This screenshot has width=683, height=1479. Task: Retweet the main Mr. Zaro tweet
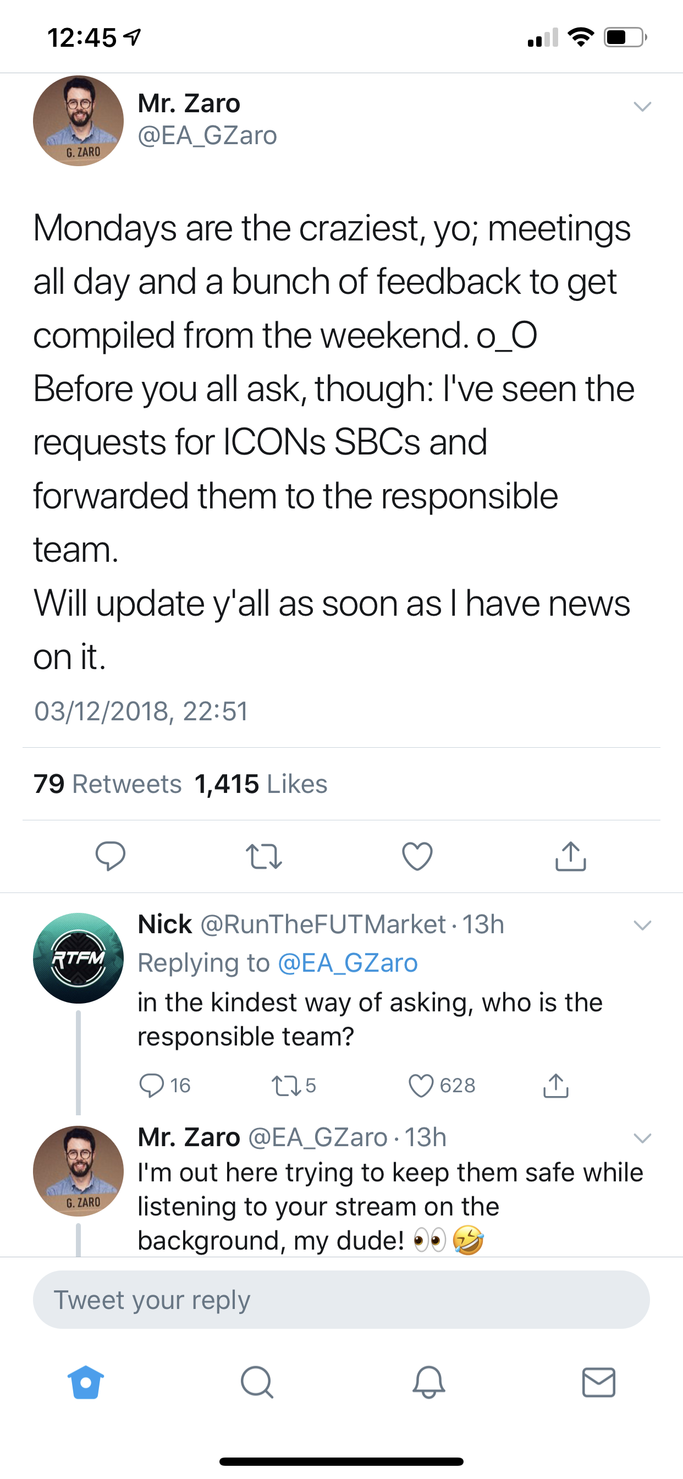263,856
